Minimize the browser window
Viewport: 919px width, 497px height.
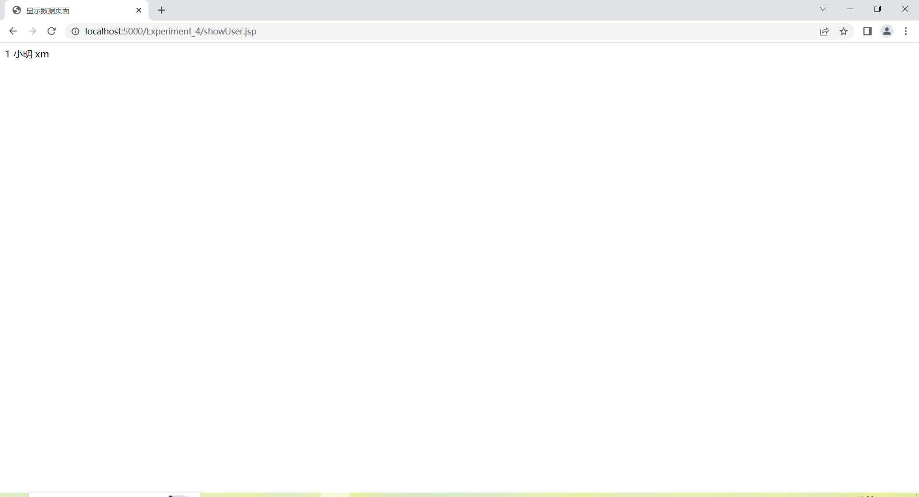[x=851, y=9]
